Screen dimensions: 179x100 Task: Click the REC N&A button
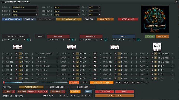[x=58, y=36]
